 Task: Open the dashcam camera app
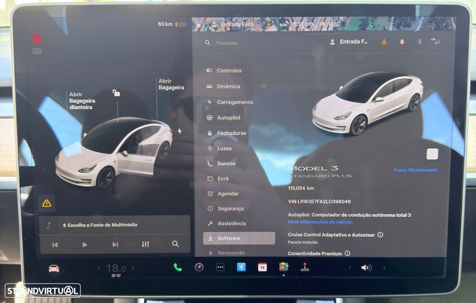coord(199,267)
